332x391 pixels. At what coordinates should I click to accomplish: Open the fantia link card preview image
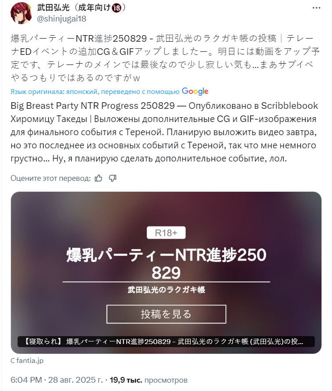tap(166, 273)
